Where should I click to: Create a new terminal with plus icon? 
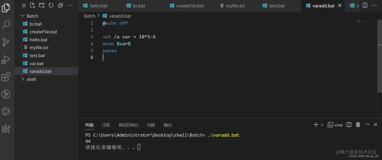316,125
